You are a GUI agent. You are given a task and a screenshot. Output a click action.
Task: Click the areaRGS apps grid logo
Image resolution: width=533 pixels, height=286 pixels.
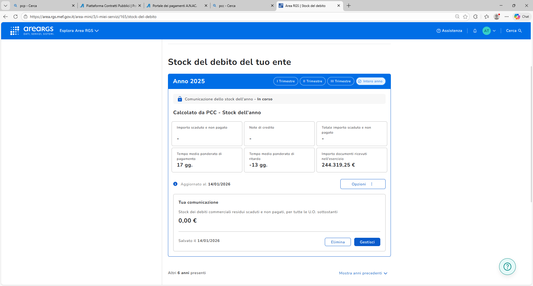[x=15, y=31]
